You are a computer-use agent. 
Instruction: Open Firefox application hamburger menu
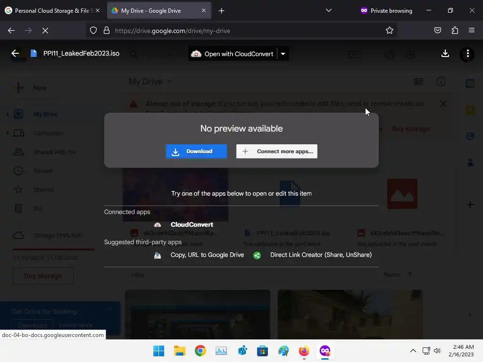(472, 31)
